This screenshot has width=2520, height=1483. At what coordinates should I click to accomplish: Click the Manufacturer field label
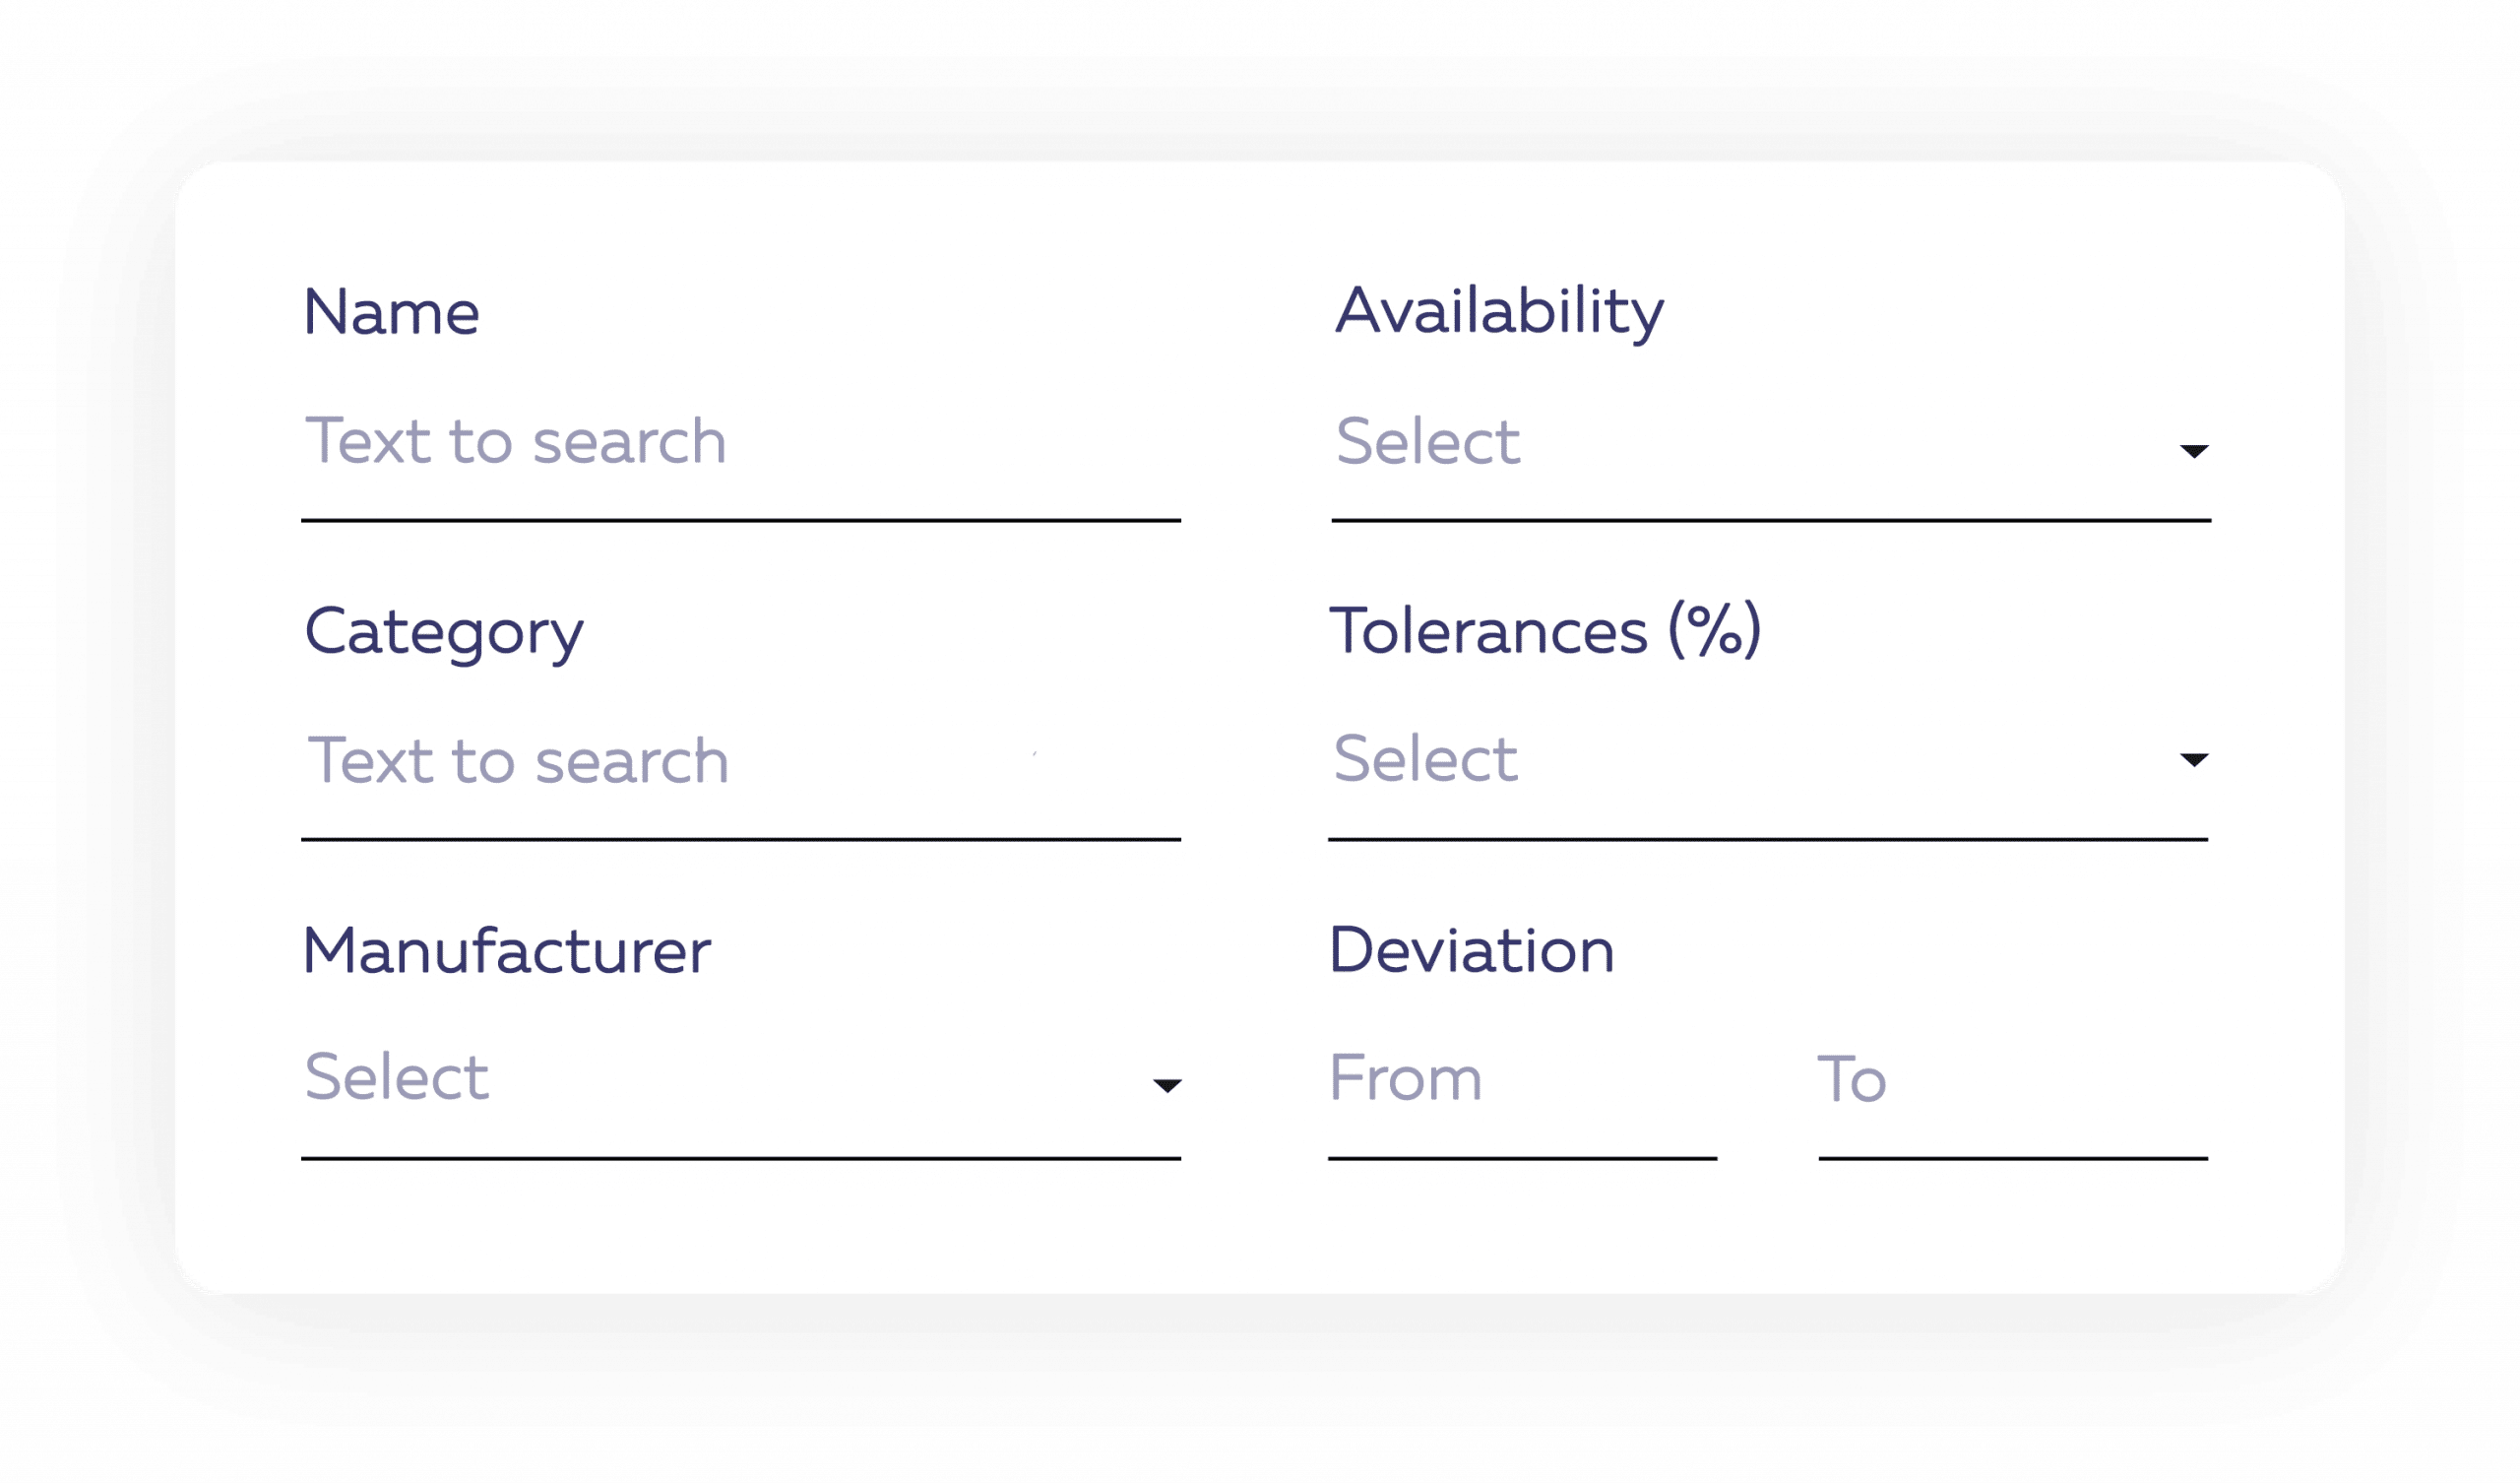pos(506,950)
